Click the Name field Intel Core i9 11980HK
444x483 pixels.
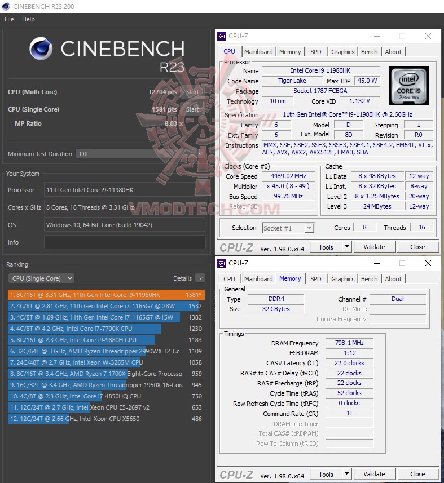click(x=320, y=70)
